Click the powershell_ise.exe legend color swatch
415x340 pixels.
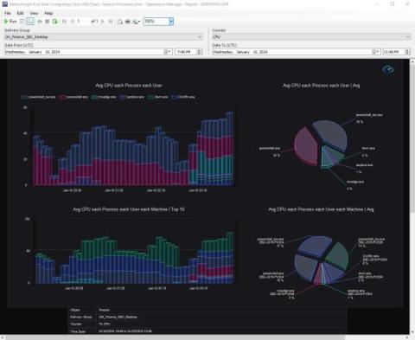point(25,97)
